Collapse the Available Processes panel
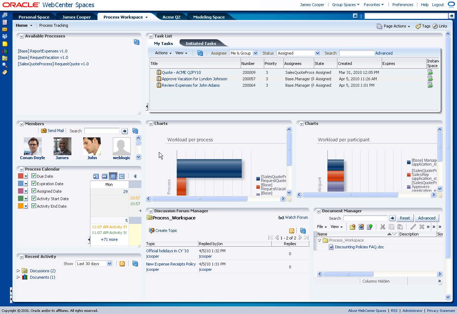457x314 pixels. coord(22,36)
